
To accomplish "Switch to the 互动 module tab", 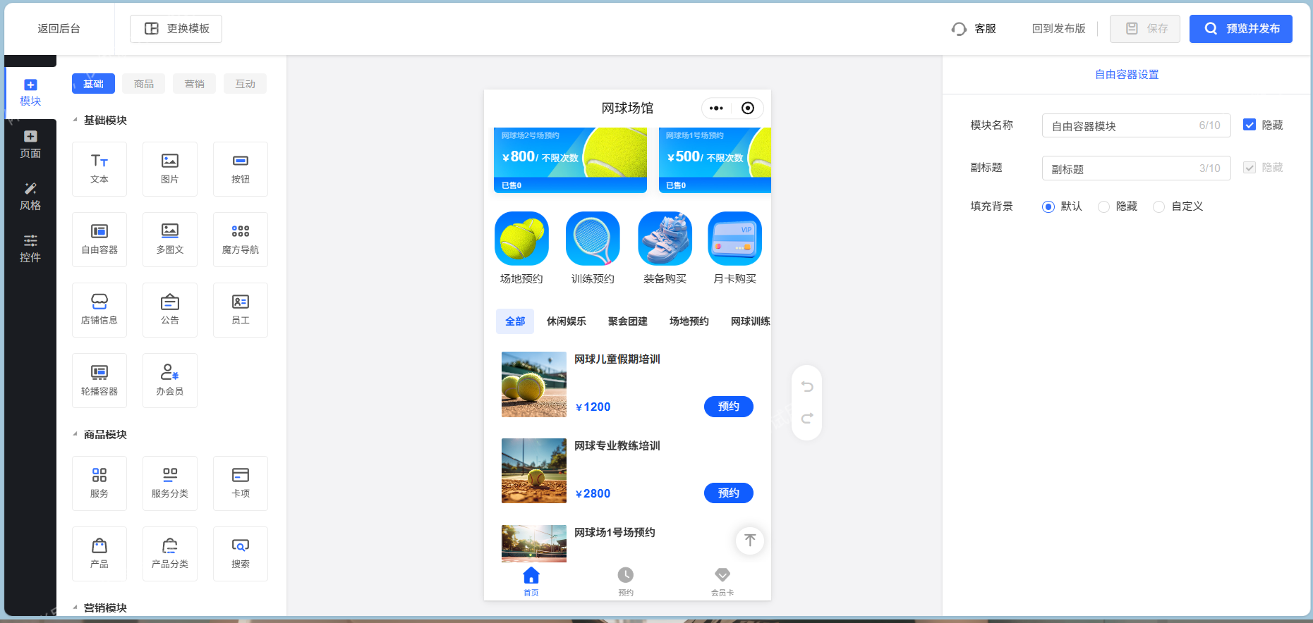I will tap(246, 84).
